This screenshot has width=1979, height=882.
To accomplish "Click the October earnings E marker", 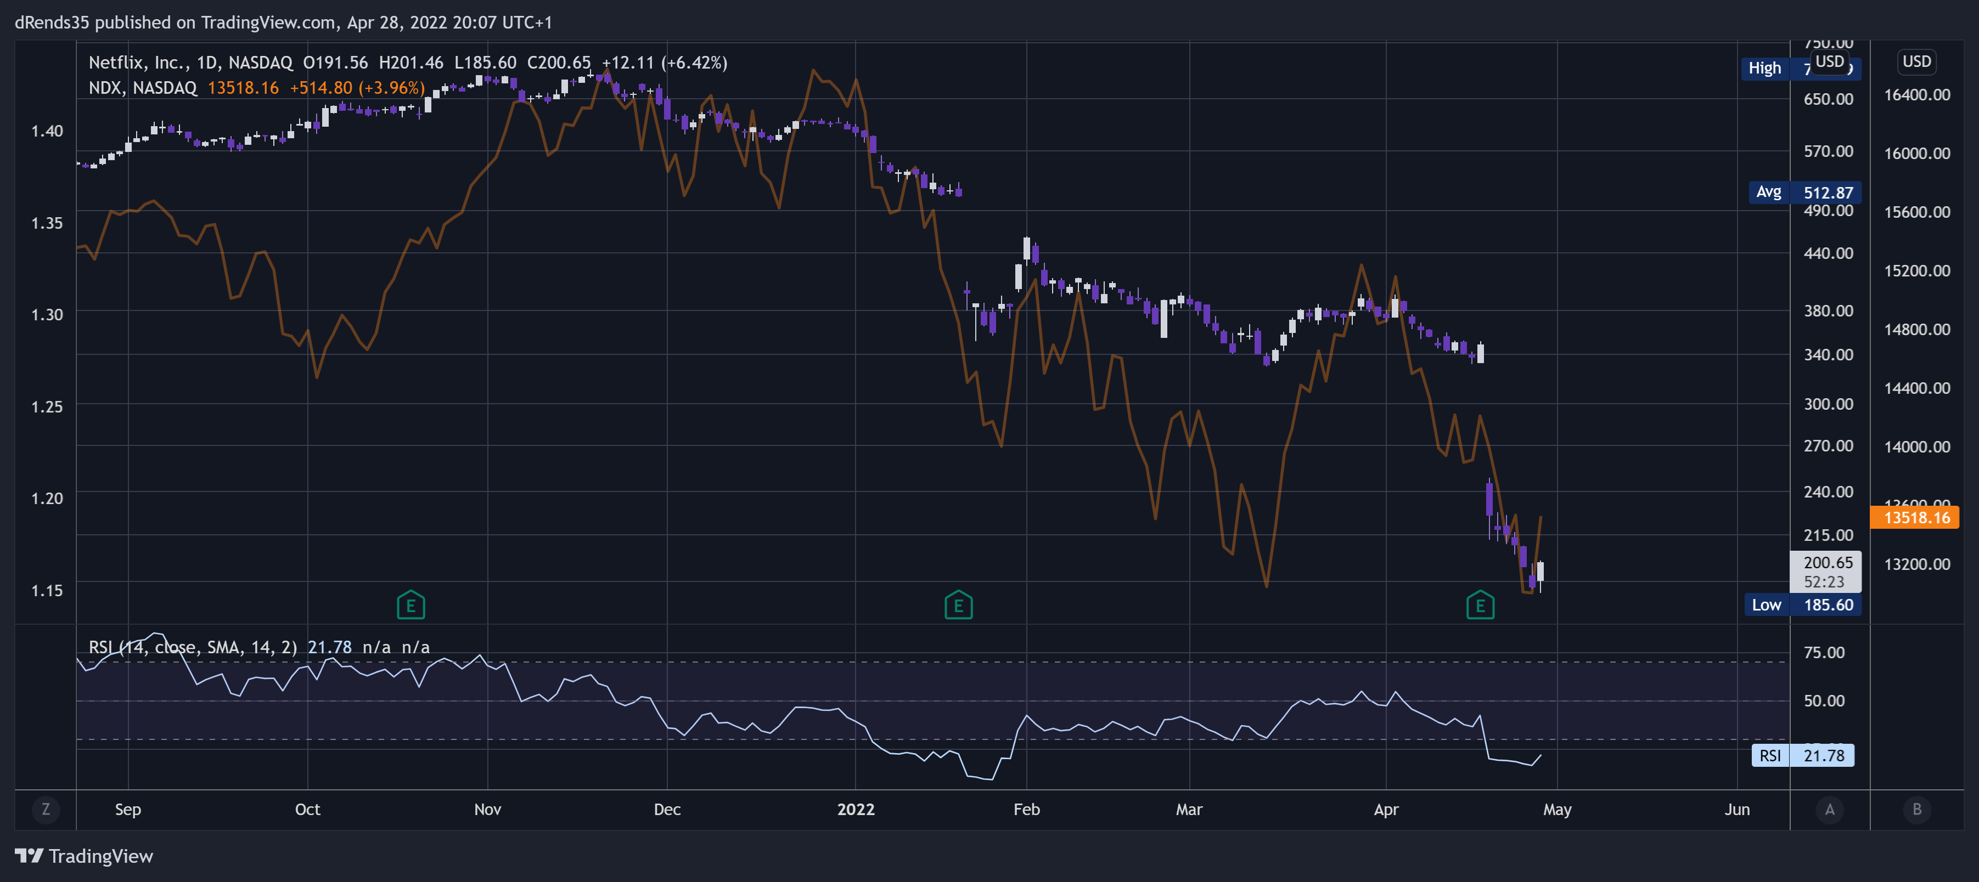I will 411,605.
